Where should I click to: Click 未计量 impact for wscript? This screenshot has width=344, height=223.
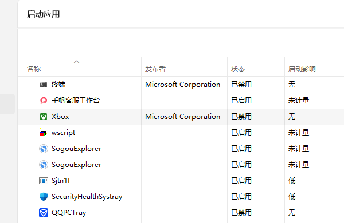coord(299,133)
